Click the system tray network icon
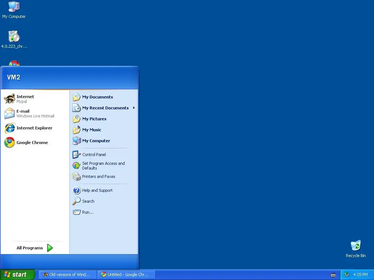This screenshot has width=374, height=280. [347, 275]
